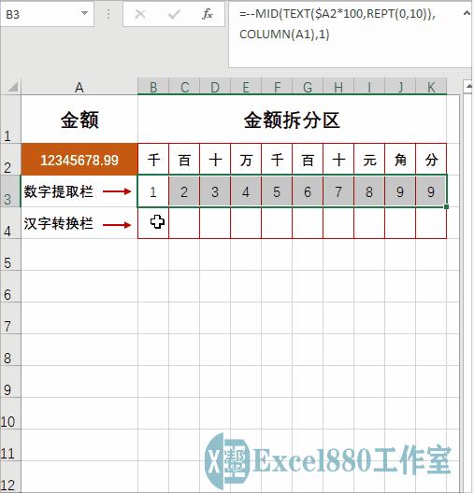Click the 万 unit cell
Screen dimensions: 474x493
click(x=246, y=160)
